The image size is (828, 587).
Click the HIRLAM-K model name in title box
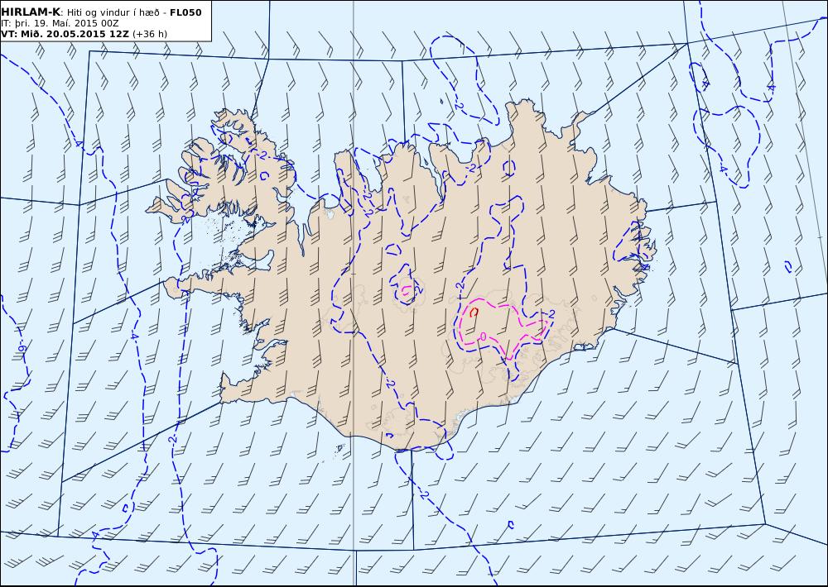click(x=31, y=12)
